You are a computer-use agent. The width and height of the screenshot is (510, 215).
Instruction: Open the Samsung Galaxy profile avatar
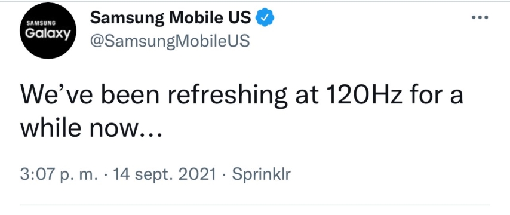tap(48, 30)
